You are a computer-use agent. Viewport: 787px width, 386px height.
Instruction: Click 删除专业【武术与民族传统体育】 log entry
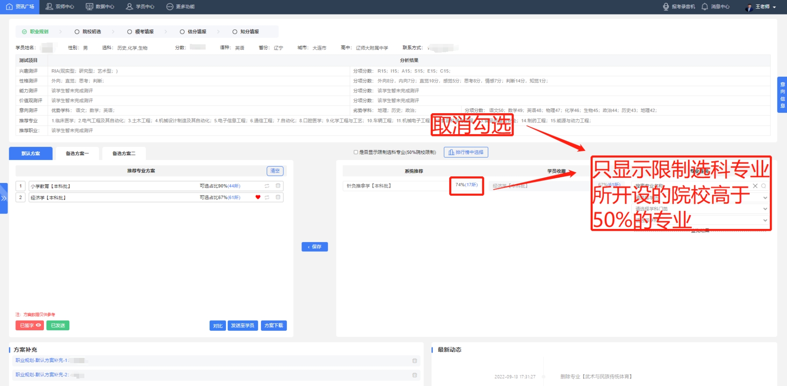pos(596,377)
